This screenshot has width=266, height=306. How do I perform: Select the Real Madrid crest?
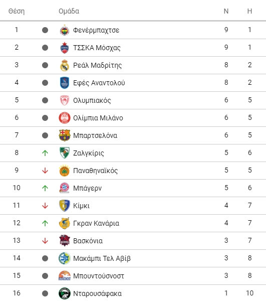(x=65, y=65)
